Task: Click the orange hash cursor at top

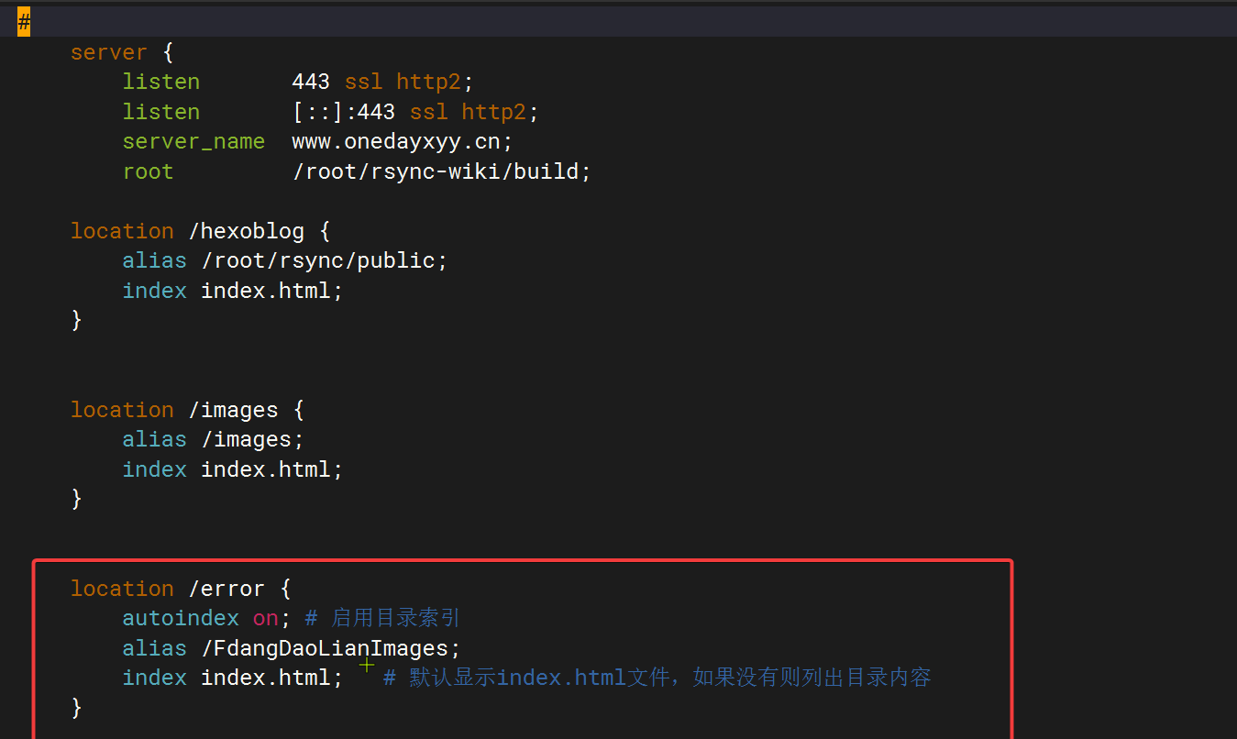Action: pyautogui.click(x=24, y=23)
